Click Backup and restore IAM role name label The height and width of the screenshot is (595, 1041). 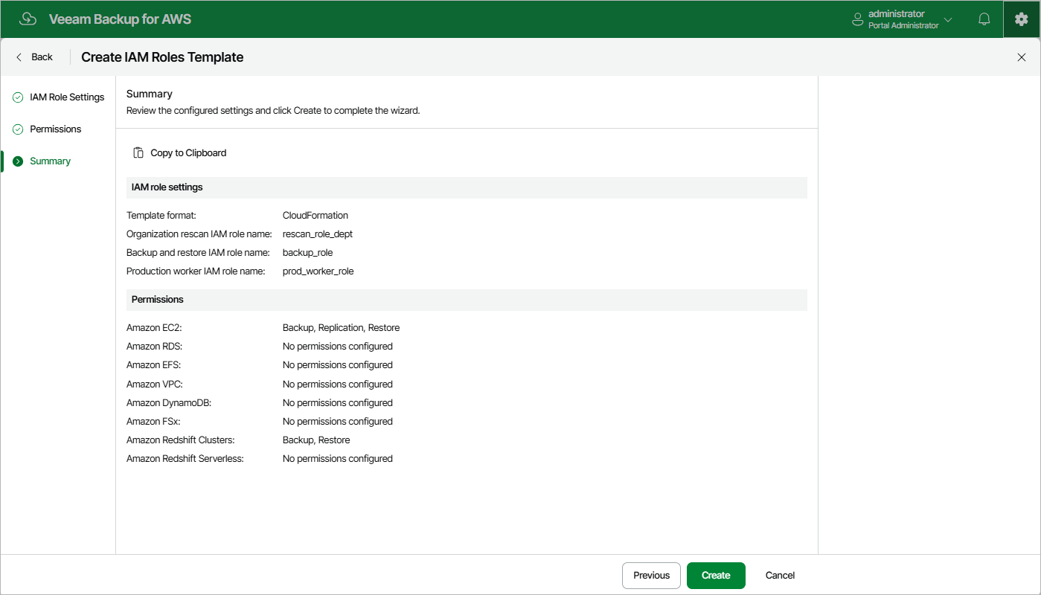[x=198, y=253]
